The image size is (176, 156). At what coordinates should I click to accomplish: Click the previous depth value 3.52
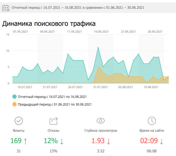[101, 151]
